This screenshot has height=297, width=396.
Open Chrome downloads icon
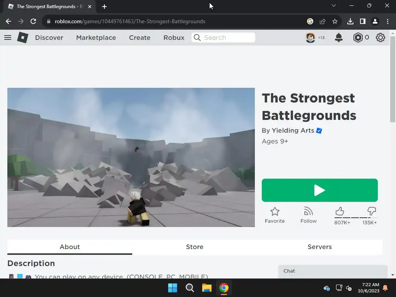pyautogui.click(x=350, y=22)
